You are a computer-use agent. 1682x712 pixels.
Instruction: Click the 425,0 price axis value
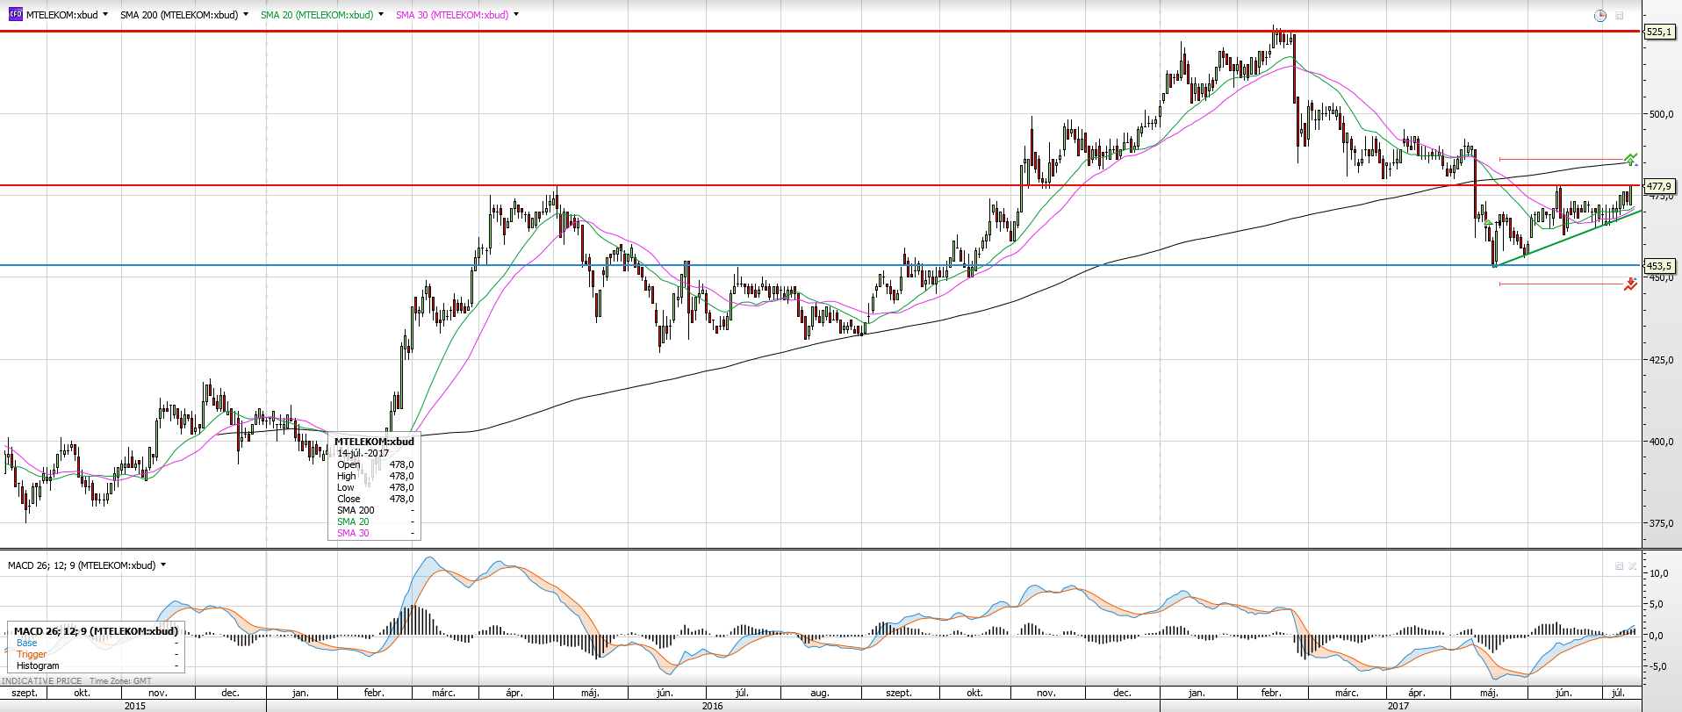pyautogui.click(x=1661, y=360)
